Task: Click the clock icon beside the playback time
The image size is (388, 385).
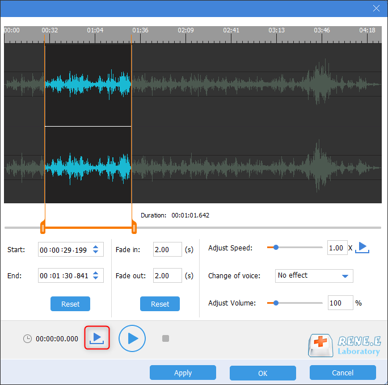Action: 27,338
